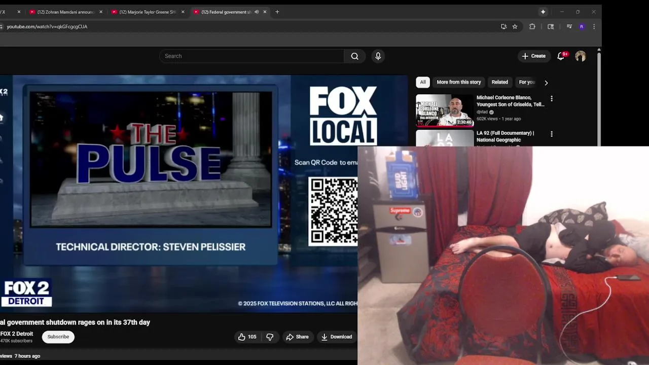Open Chrome extensions puzzle icon

532,27
